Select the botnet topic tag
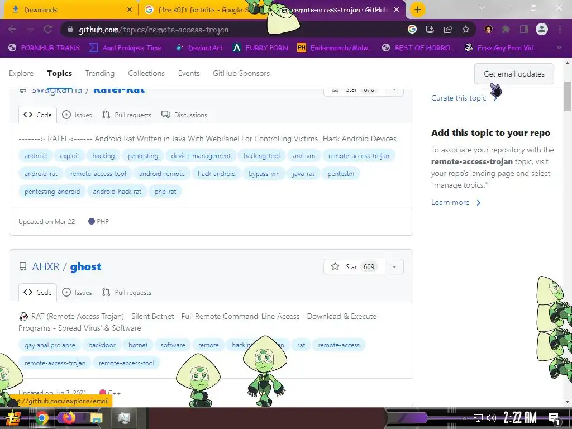572x429 pixels. (138, 345)
